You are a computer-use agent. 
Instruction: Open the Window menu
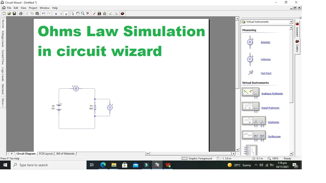click(x=45, y=8)
